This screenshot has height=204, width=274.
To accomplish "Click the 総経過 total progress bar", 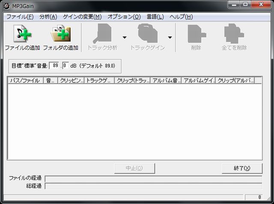I will coord(153,186).
